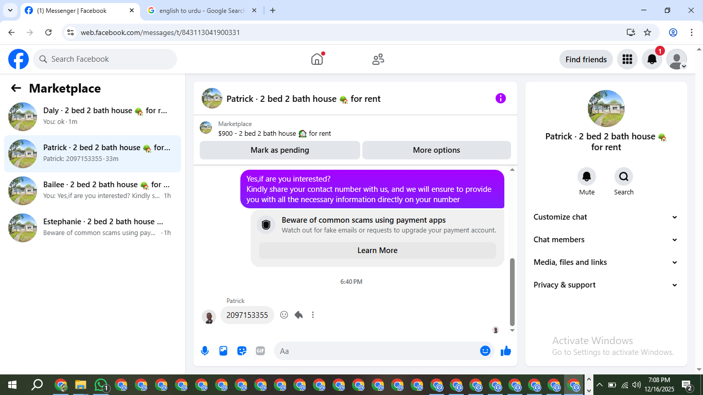
Task: React to Patrick's message with emoji icon
Action: tap(284, 315)
